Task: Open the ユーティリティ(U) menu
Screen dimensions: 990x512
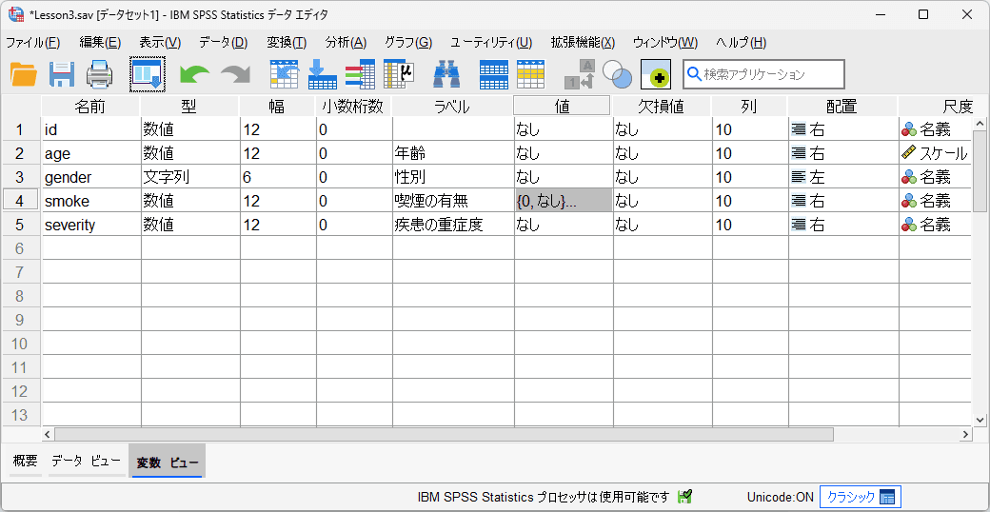Action: [x=491, y=43]
